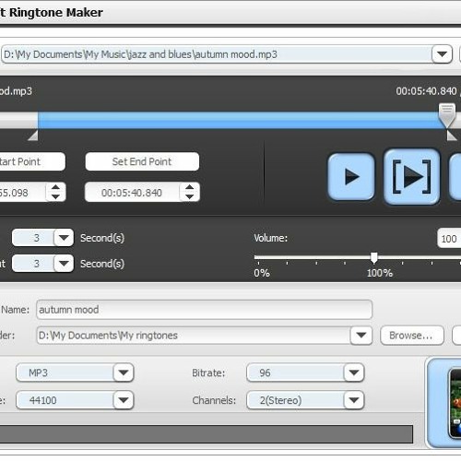Click the start point triangle marker

click(33, 136)
